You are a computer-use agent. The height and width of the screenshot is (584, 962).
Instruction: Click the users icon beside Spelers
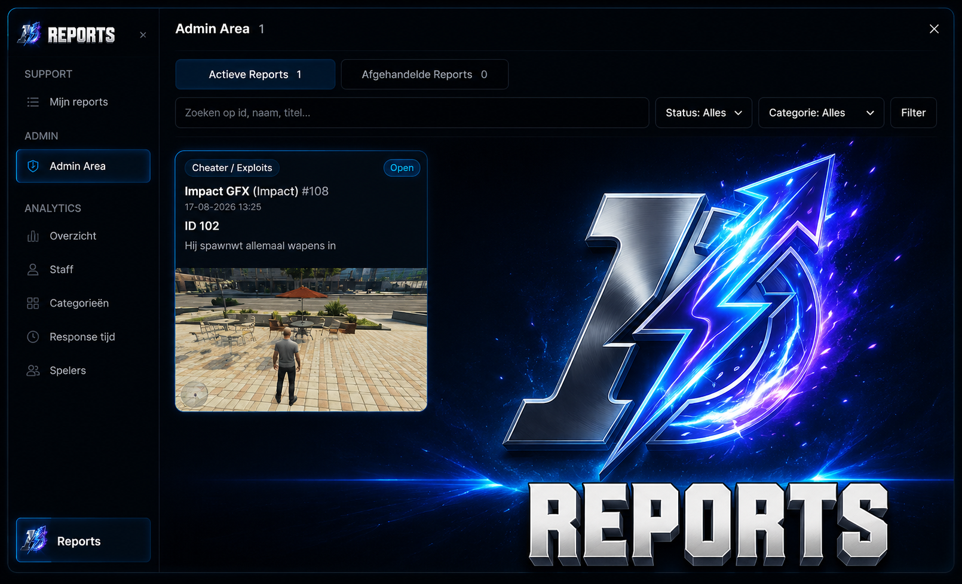pos(33,371)
